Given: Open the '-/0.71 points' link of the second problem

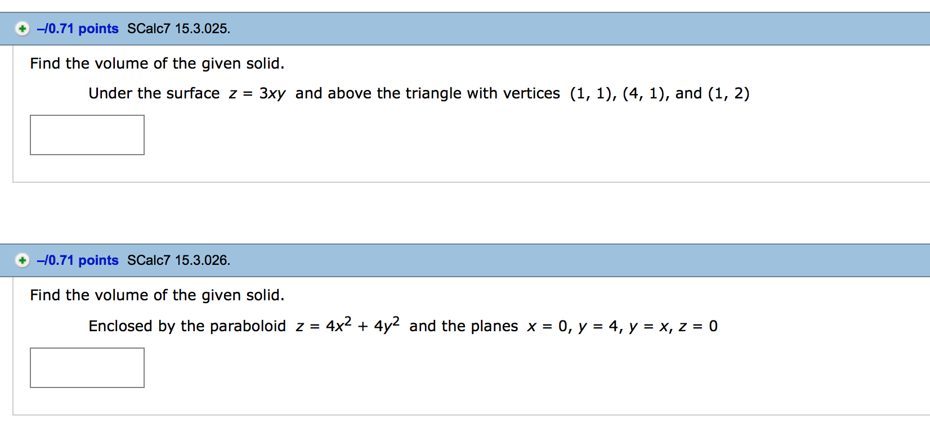Looking at the screenshot, I should 77,260.
